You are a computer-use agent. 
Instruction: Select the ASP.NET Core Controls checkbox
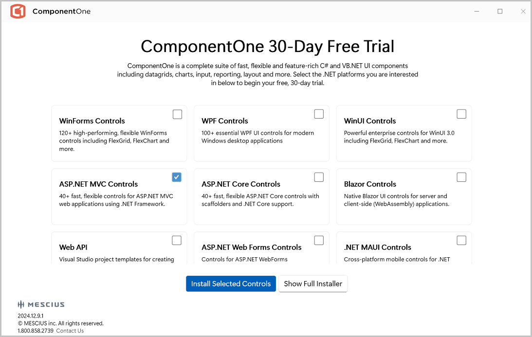pyautogui.click(x=319, y=177)
